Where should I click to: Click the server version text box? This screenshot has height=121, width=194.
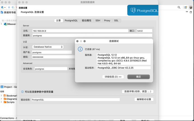(x=124, y=59)
